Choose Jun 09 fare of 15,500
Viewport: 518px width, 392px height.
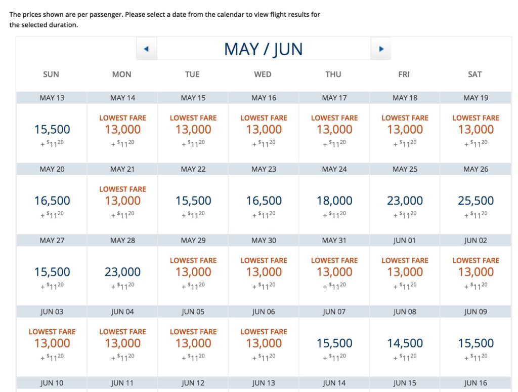pyautogui.click(x=476, y=343)
